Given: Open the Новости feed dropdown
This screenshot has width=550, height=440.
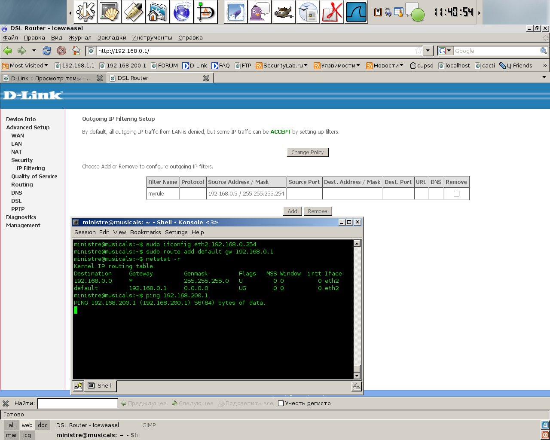Looking at the screenshot, I should pos(385,66).
